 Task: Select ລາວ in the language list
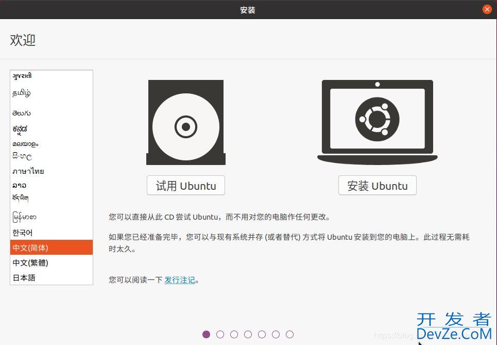pyautogui.click(x=52, y=185)
